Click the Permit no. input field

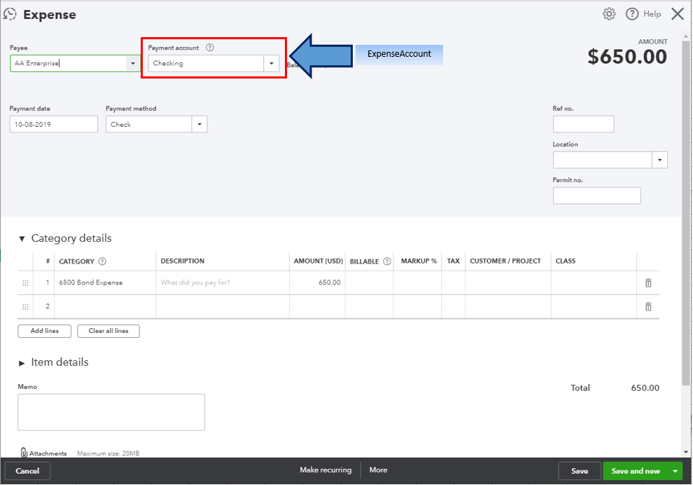pyautogui.click(x=596, y=196)
